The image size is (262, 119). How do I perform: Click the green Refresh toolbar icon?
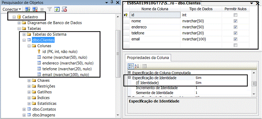click(57, 9)
